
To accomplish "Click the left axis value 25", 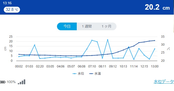I will pyautogui.click(x=11, y=37).
